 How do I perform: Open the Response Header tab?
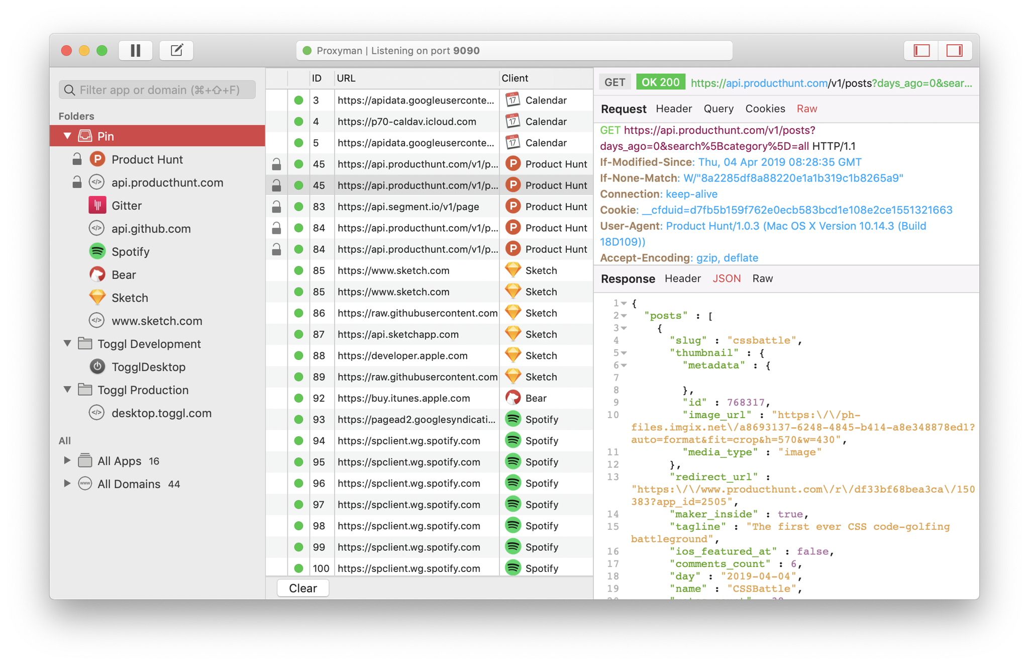pyautogui.click(x=682, y=278)
